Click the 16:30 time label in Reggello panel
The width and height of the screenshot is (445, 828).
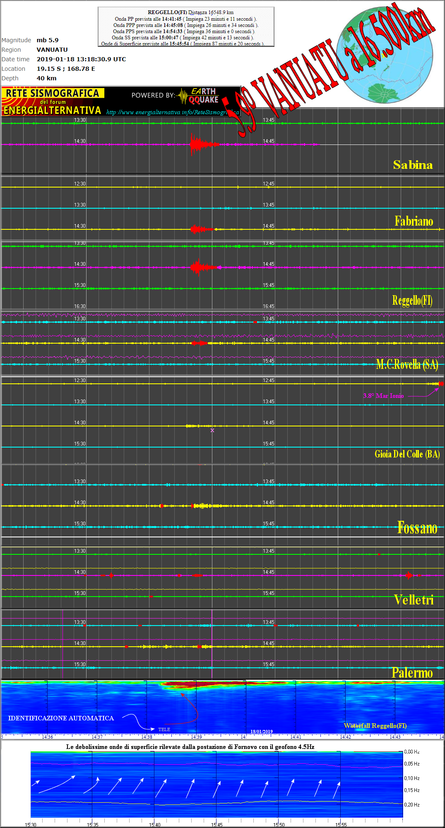[80, 306]
